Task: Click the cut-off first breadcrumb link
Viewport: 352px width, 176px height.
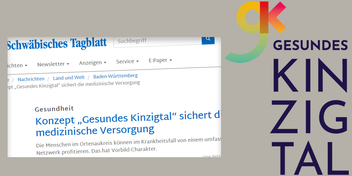Action: 8,80
